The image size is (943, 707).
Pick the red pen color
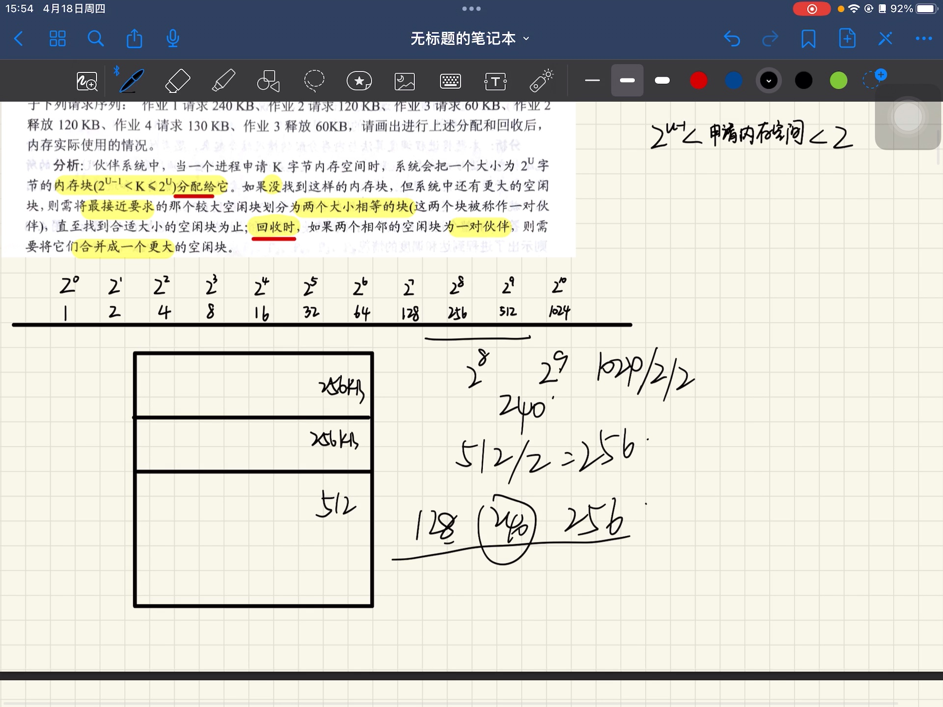point(698,81)
